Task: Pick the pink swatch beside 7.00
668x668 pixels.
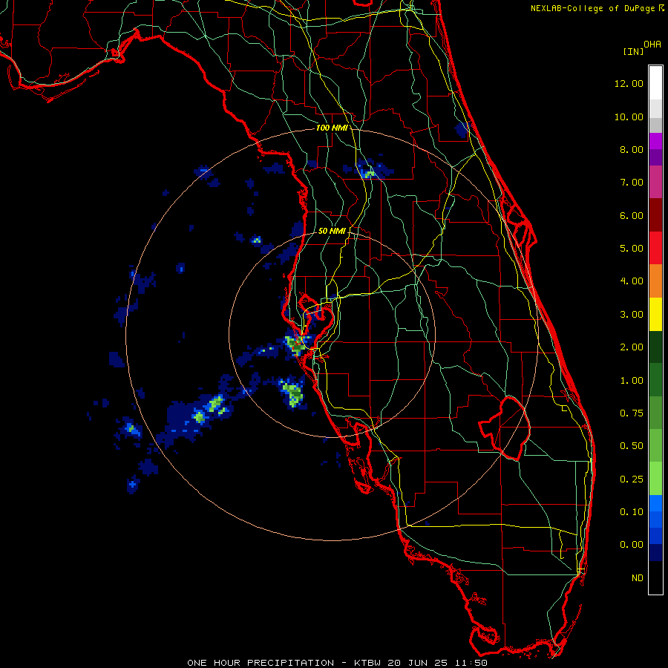Action: click(x=655, y=182)
